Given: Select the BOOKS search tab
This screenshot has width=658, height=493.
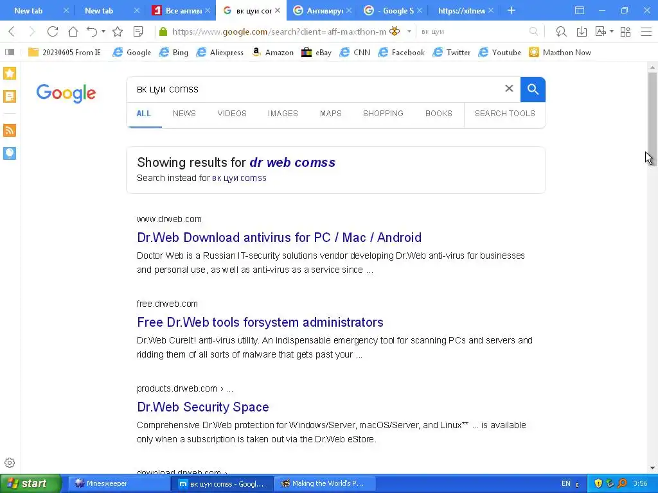Looking at the screenshot, I should [x=438, y=114].
